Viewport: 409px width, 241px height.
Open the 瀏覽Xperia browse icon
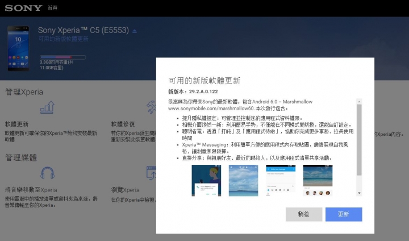pos(152,173)
